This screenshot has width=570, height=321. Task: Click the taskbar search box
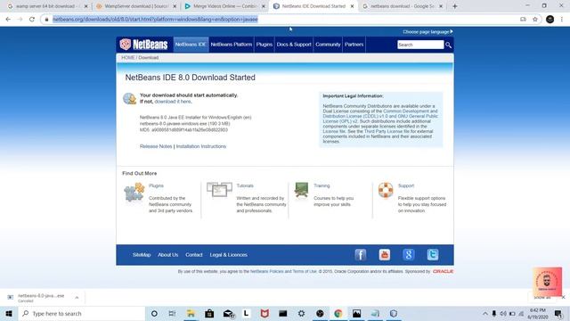tap(81, 313)
